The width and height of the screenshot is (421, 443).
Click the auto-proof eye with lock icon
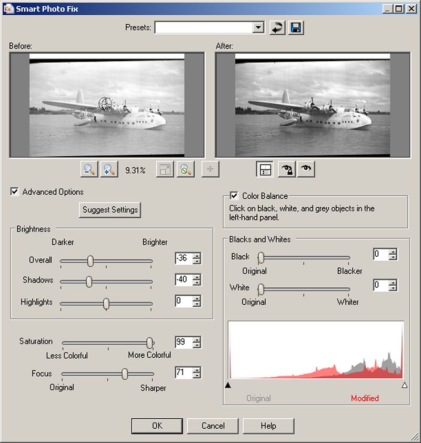tap(286, 169)
